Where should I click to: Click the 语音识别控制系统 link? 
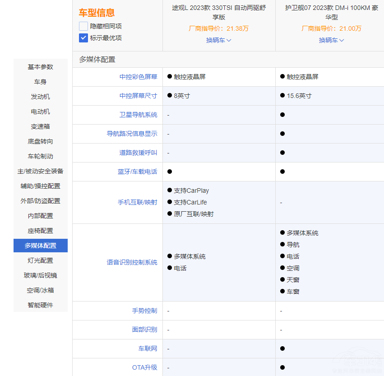pos(132,262)
